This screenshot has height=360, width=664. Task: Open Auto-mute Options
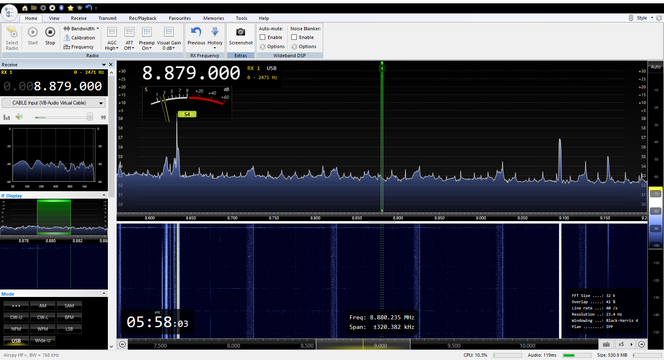pyautogui.click(x=272, y=46)
